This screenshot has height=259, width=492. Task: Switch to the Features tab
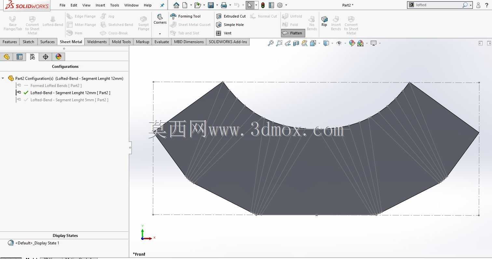[x=10, y=42]
